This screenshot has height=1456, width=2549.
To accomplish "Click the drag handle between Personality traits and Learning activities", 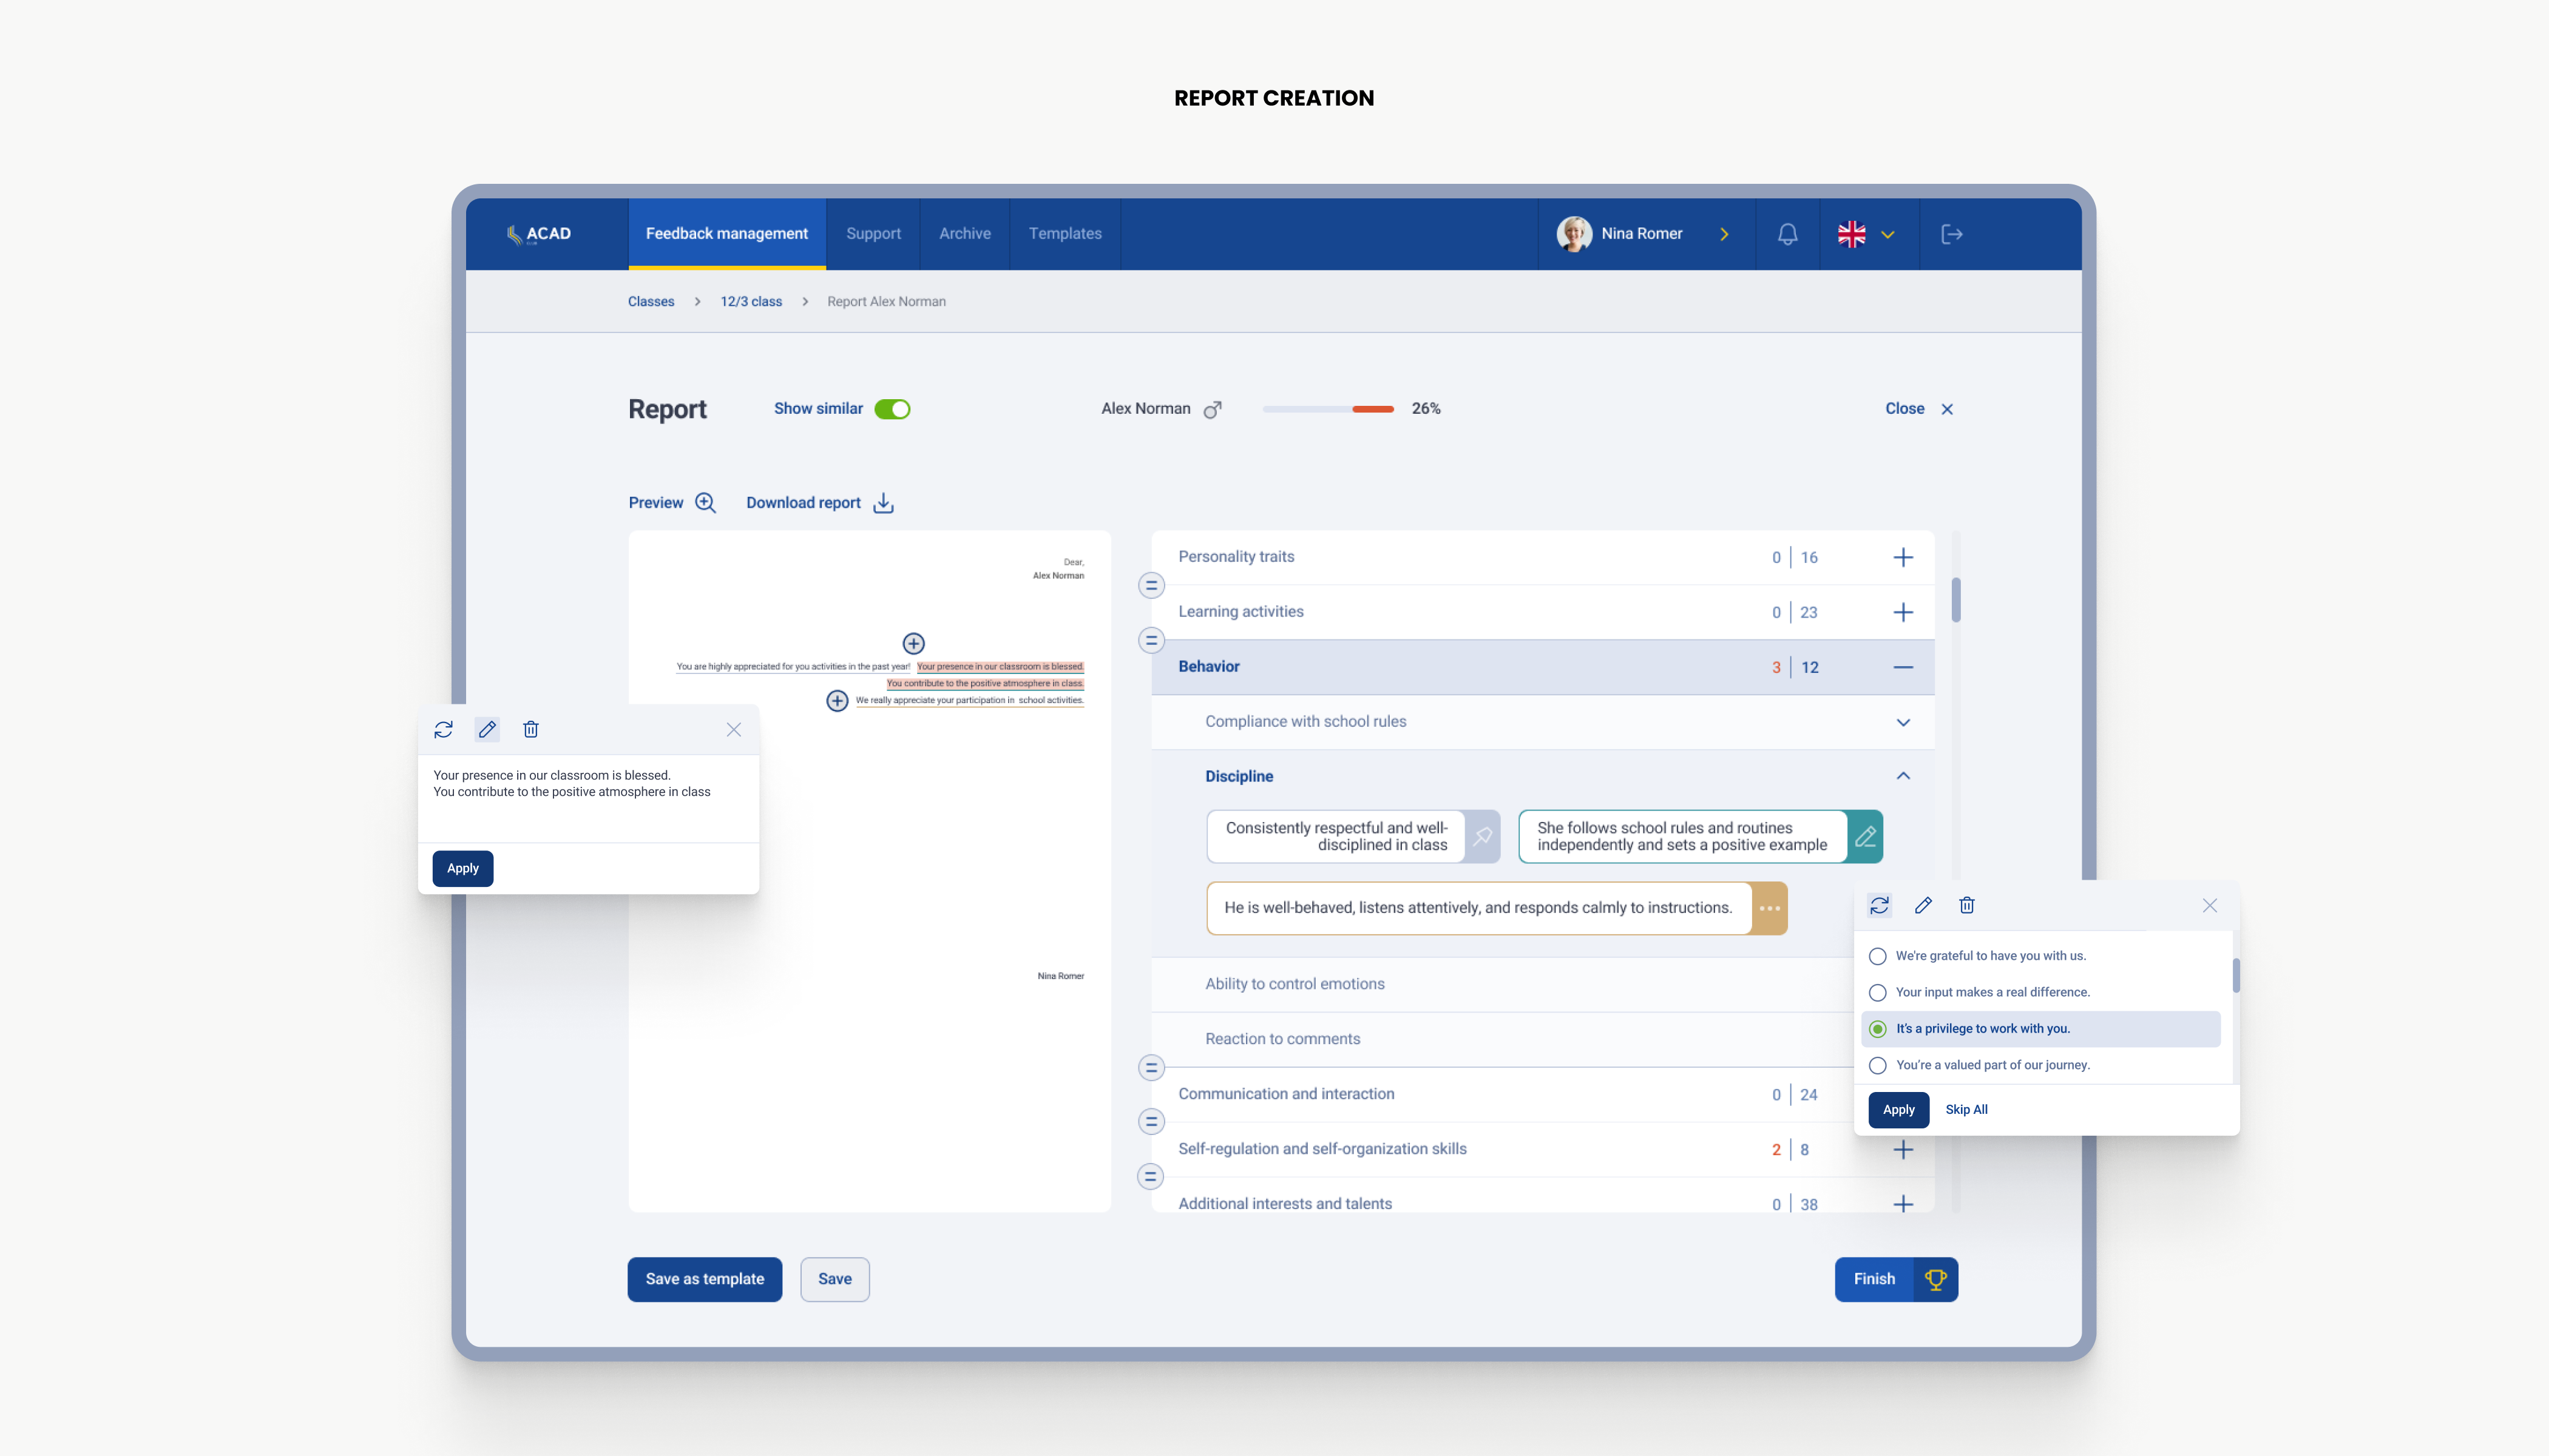I will click(x=1151, y=585).
